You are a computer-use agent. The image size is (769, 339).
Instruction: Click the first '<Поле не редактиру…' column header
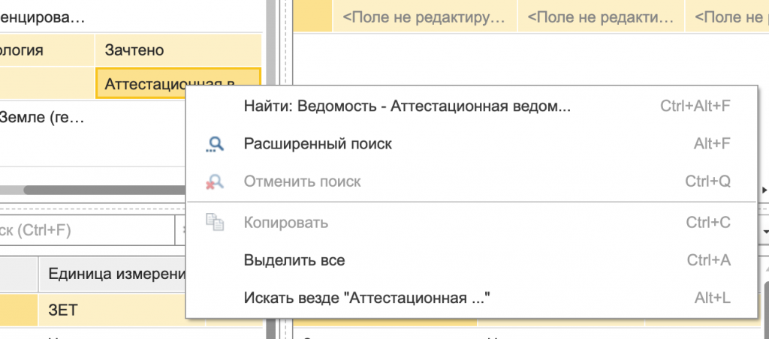point(423,16)
